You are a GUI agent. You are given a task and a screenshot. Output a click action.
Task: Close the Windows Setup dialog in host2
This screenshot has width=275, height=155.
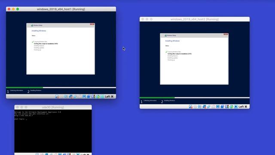[x=226, y=34]
